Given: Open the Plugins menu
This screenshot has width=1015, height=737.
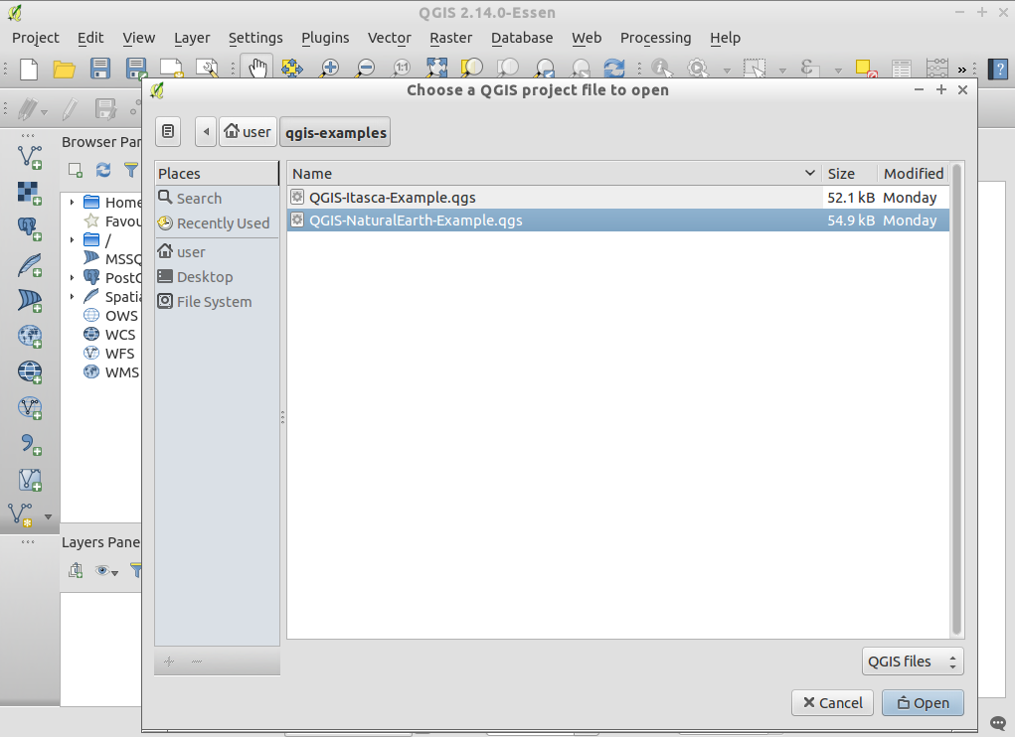Looking at the screenshot, I should point(325,38).
